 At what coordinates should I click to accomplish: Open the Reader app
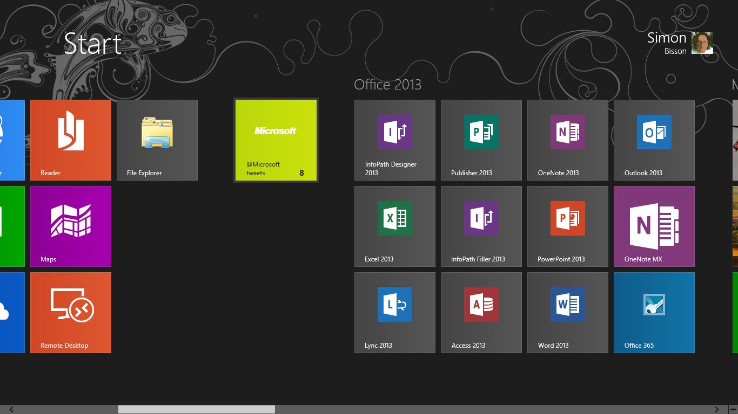click(x=71, y=140)
